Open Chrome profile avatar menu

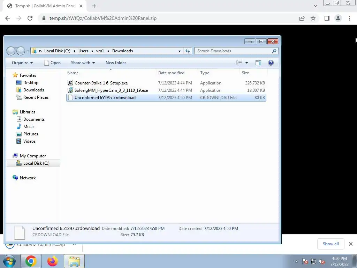[x=338, y=18]
